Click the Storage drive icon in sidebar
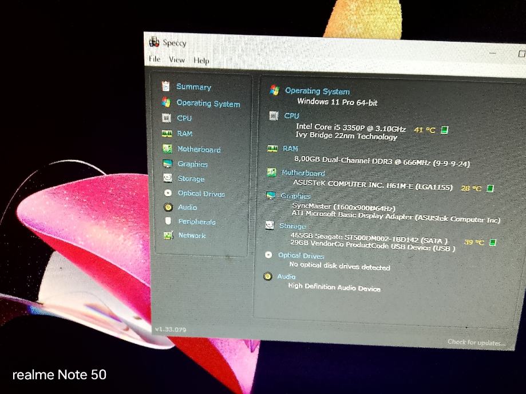Viewport: 526px width, 394px height. (x=168, y=178)
